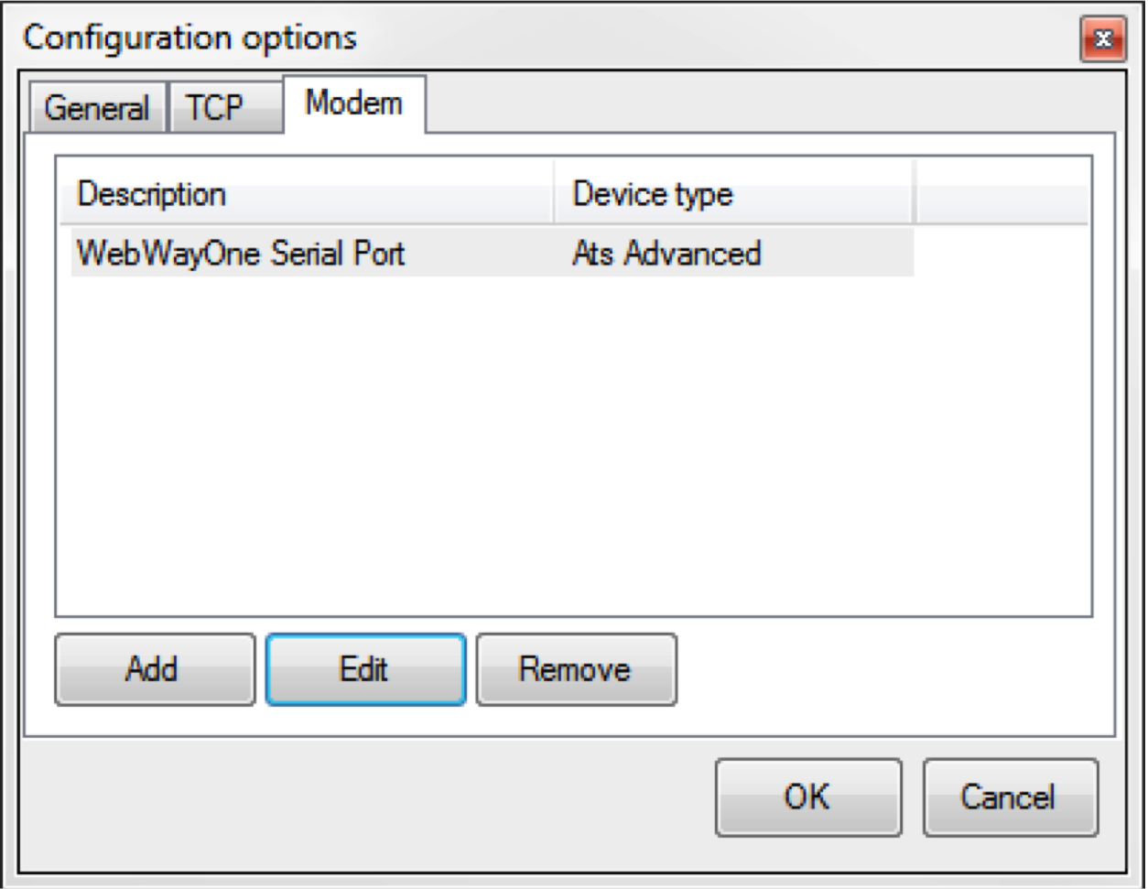Click the Device type column header
The height and width of the screenshot is (889, 1148).
click(x=732, y=194)
